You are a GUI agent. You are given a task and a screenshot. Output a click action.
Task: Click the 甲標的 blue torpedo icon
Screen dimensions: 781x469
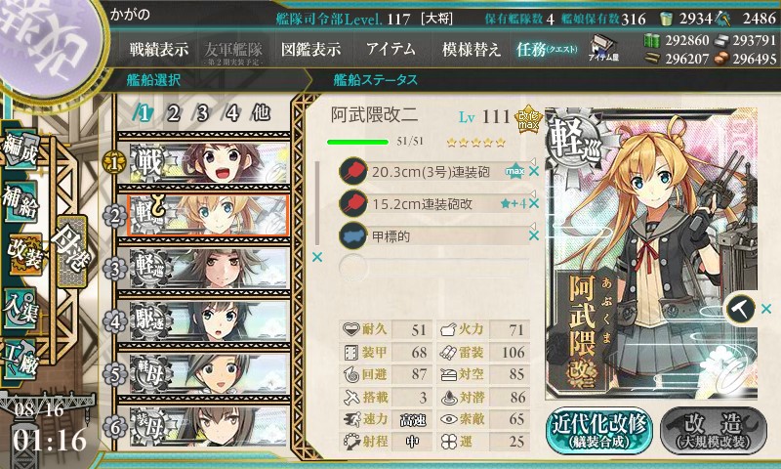pos(352,235)
